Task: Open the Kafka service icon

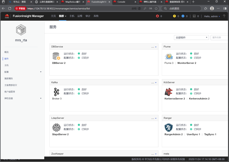Action: (x=56, y=92)
